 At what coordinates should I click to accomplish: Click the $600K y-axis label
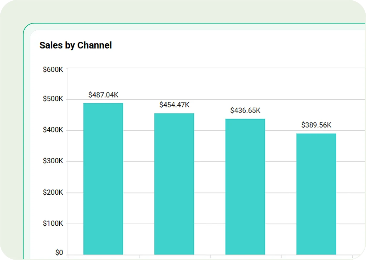coord(53,70)
